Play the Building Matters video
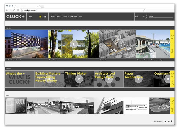 (49, 79)
